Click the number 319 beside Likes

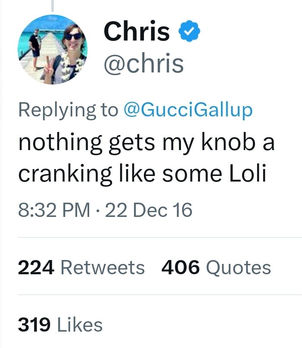34,325
